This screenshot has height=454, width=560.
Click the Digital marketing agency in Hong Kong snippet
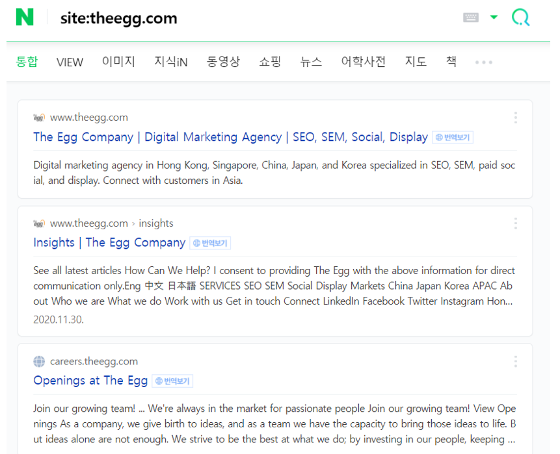click(274, 173)
